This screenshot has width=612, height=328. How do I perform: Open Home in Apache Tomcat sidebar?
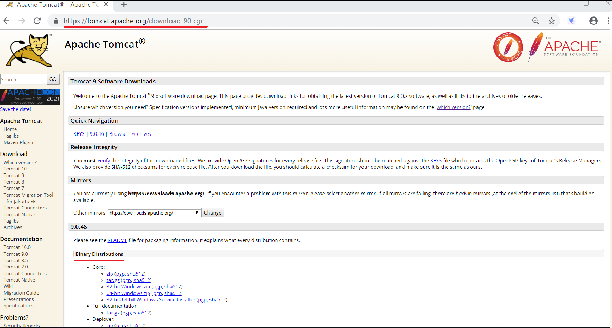click(10, 129)
